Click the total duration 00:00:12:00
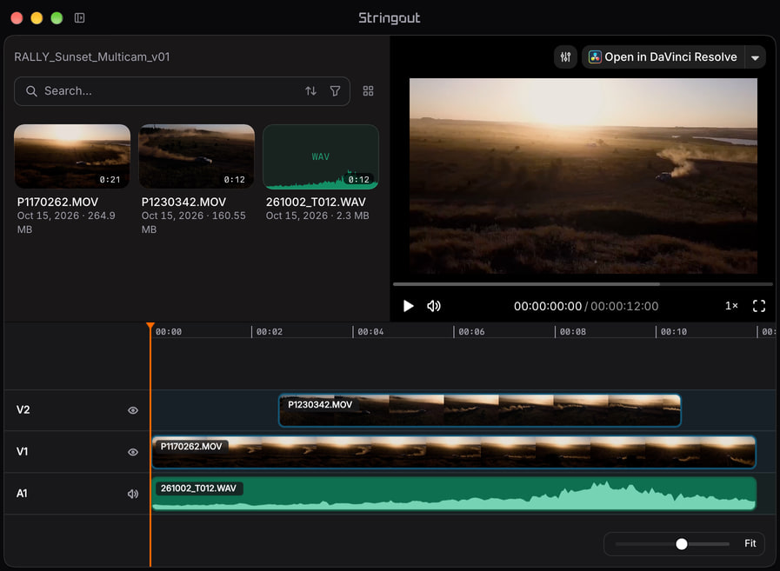Image resolution: width=780 pixels, height=571 pixels. 624,306
